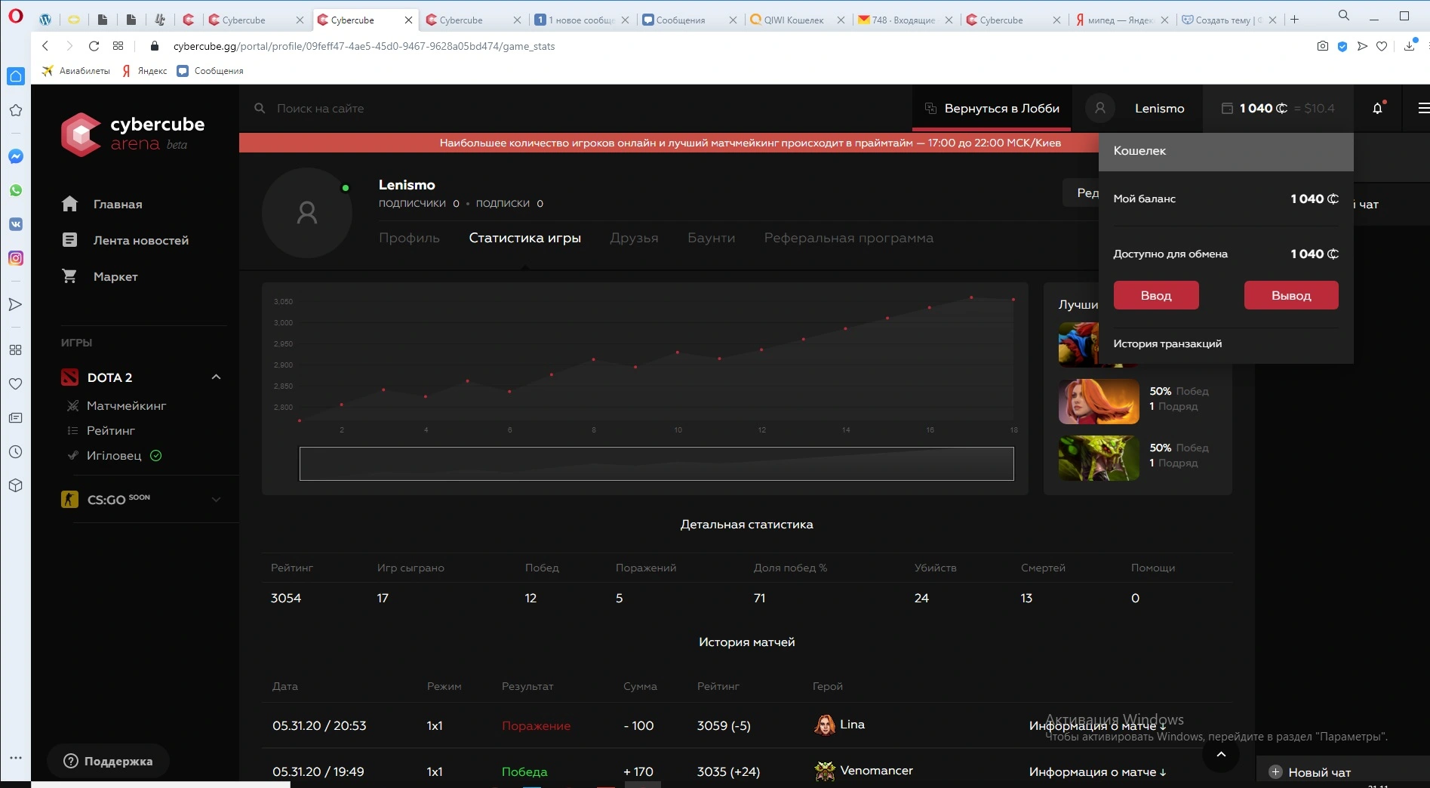Open the History clock in Opera sidebar
Viewport: 1430px width, 788px height.
pos(15,451)
